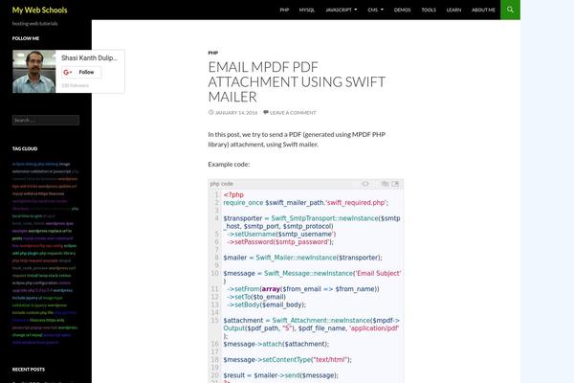This screenshot has width=574, height=383.
Task: Click the '<?php' opening tag in code
Action: click(233, 194)
